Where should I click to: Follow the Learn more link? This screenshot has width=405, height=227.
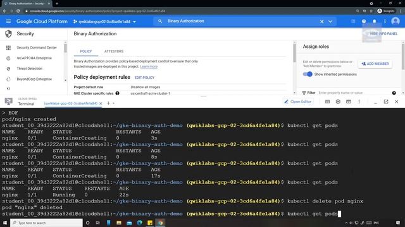coord(149,67)
